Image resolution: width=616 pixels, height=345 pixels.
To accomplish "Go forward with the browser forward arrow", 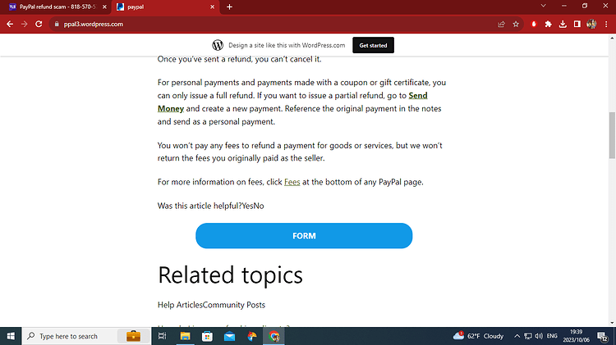I will click(25, 24).
